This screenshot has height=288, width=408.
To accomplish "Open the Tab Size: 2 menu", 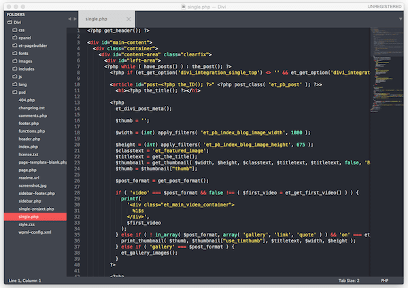I will click(x=349, y=281).
